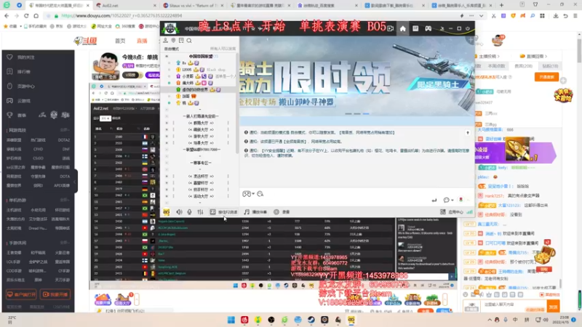Click the YY channel search magnifier icon
The image size is (582, 327).
(x=189, y=41)
